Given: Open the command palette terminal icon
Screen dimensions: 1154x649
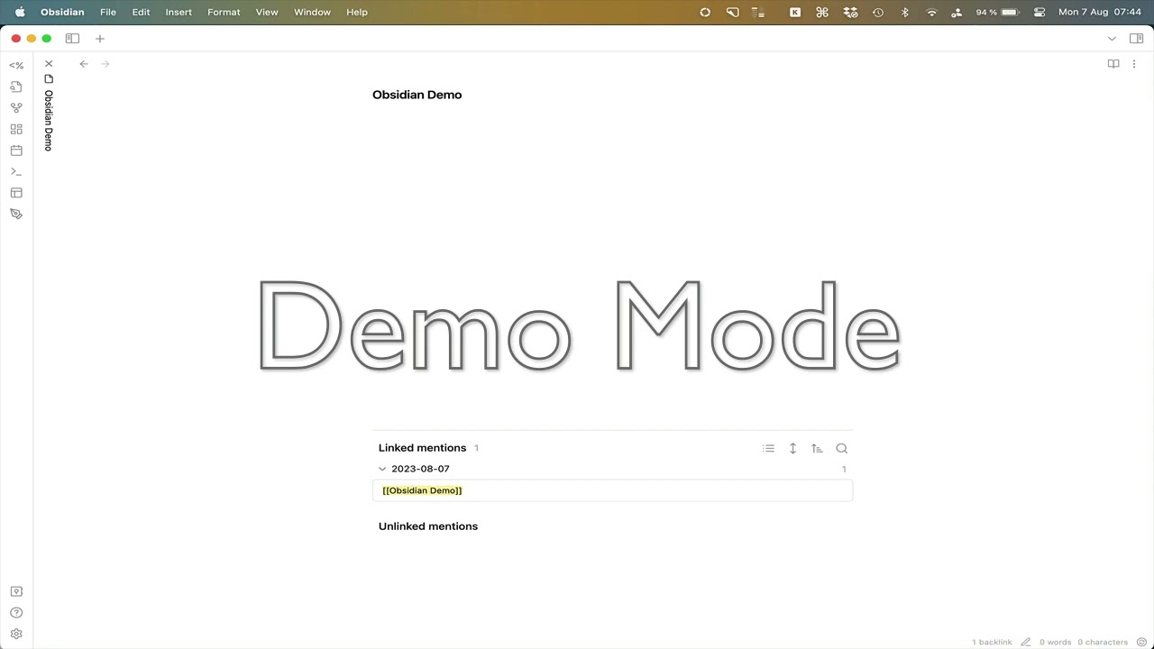Looking at the screenshot, I should pyautogui.click(x=16, y=171).
